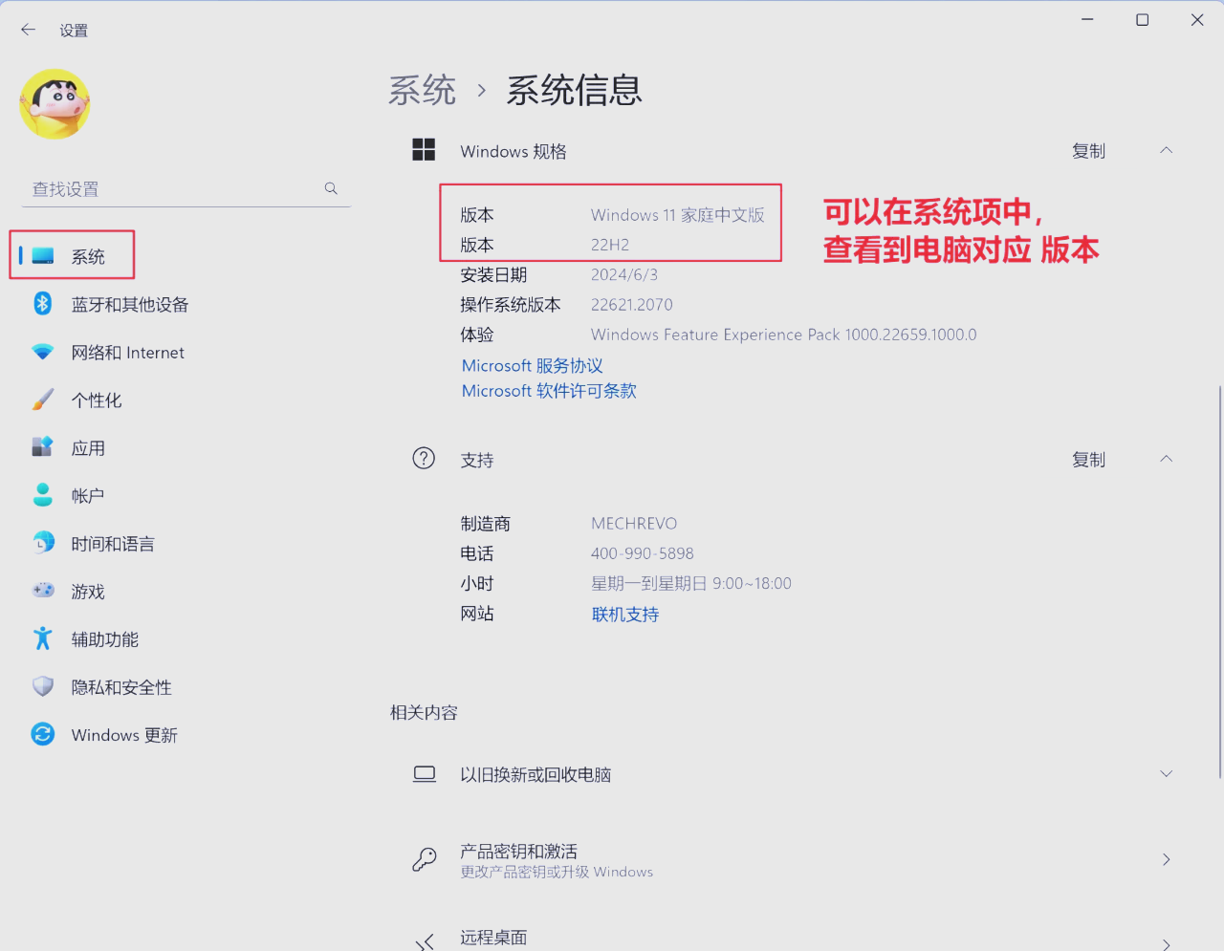Click the Windows Feature Experience Pack value
1224x951 pixels.
click(784, 335)
